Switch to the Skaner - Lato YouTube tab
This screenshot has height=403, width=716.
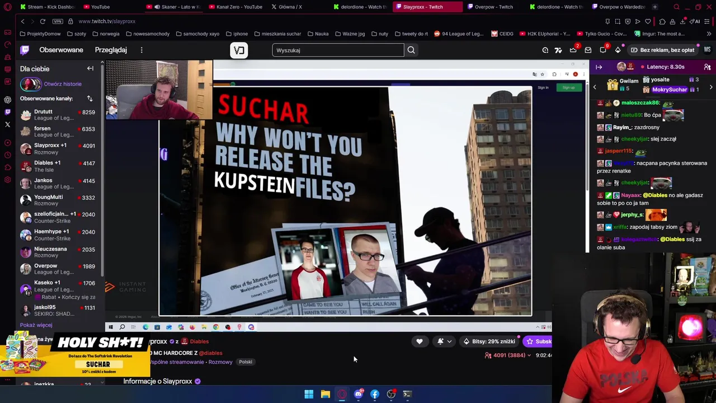(172, 7)
